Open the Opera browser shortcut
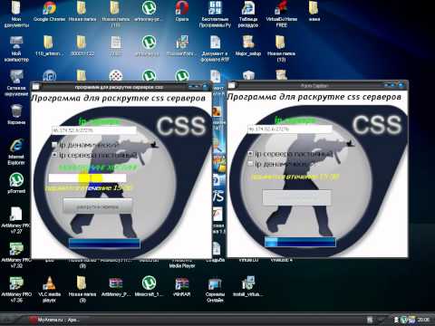 tap(182, 12)
